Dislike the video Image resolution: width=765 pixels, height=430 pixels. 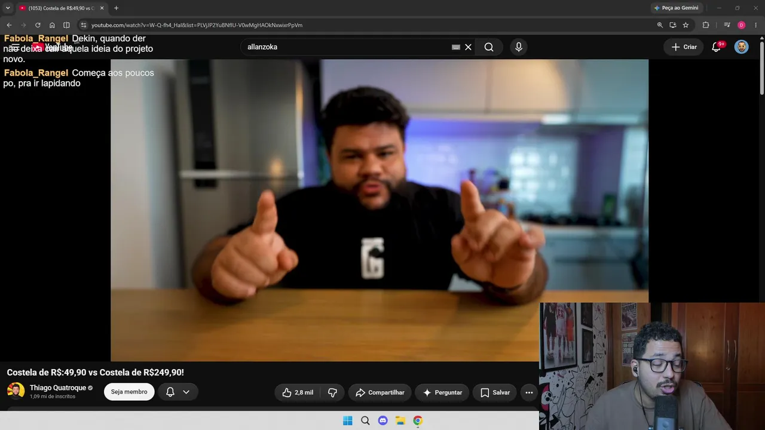click(332, 392)
